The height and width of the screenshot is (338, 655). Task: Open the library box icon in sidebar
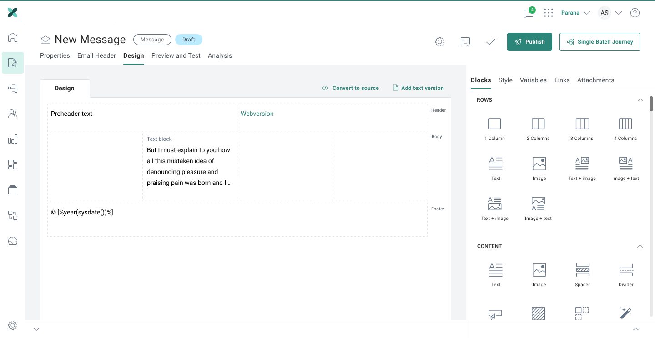13,190
